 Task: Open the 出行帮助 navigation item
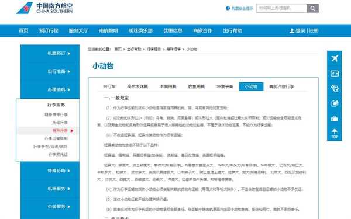tap(233, 30)
